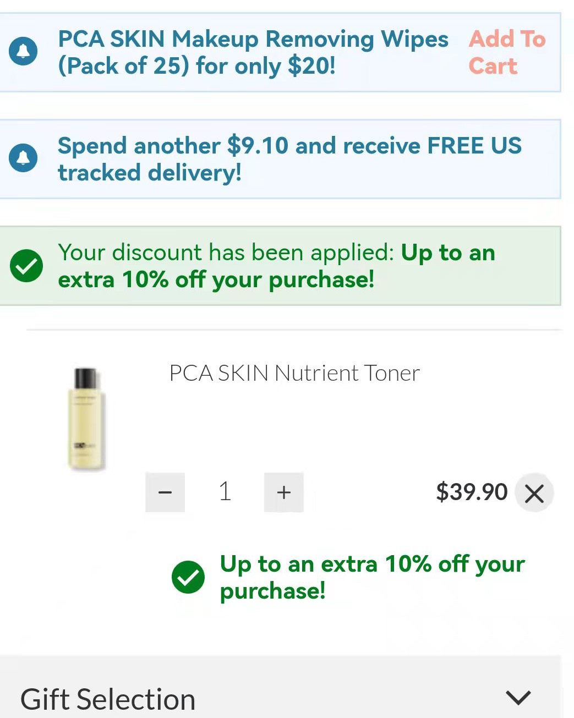Click the PCA SKIN Makeup Removing Wipes offer text
The width and height of the screenshot is (574, 718).
tap(253, 52)
